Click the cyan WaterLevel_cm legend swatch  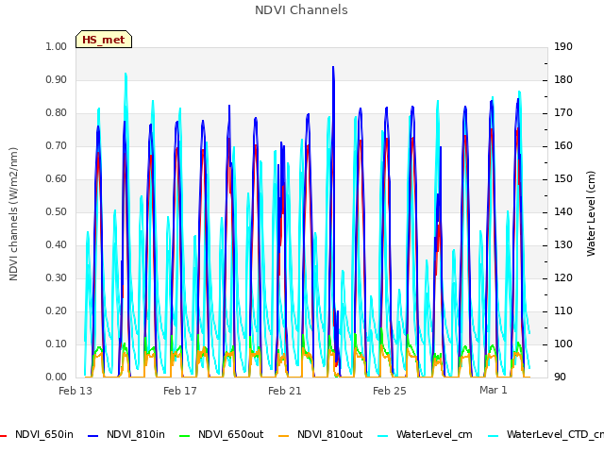click(383, 436)
